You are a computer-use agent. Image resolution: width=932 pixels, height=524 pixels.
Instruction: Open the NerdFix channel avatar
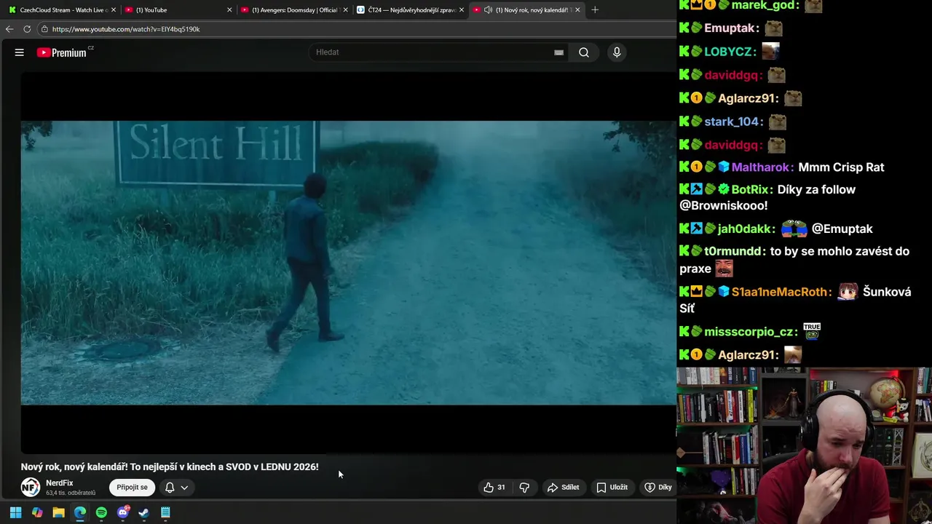pyautogui.click(x=31, y=487)
